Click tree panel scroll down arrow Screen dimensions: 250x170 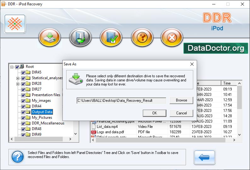point(76,134)
